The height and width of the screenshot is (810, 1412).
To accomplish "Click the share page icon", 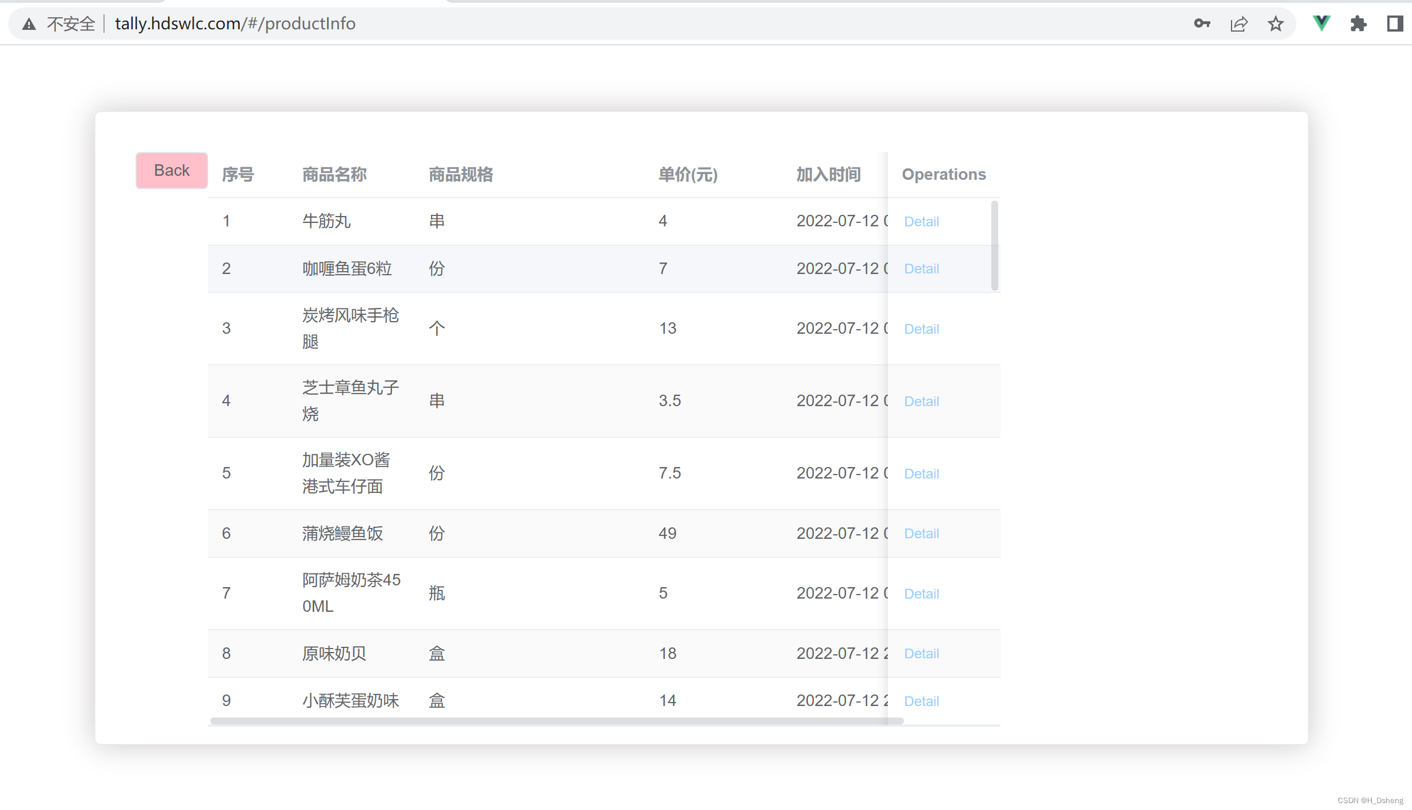I will tap(1238, 24).
